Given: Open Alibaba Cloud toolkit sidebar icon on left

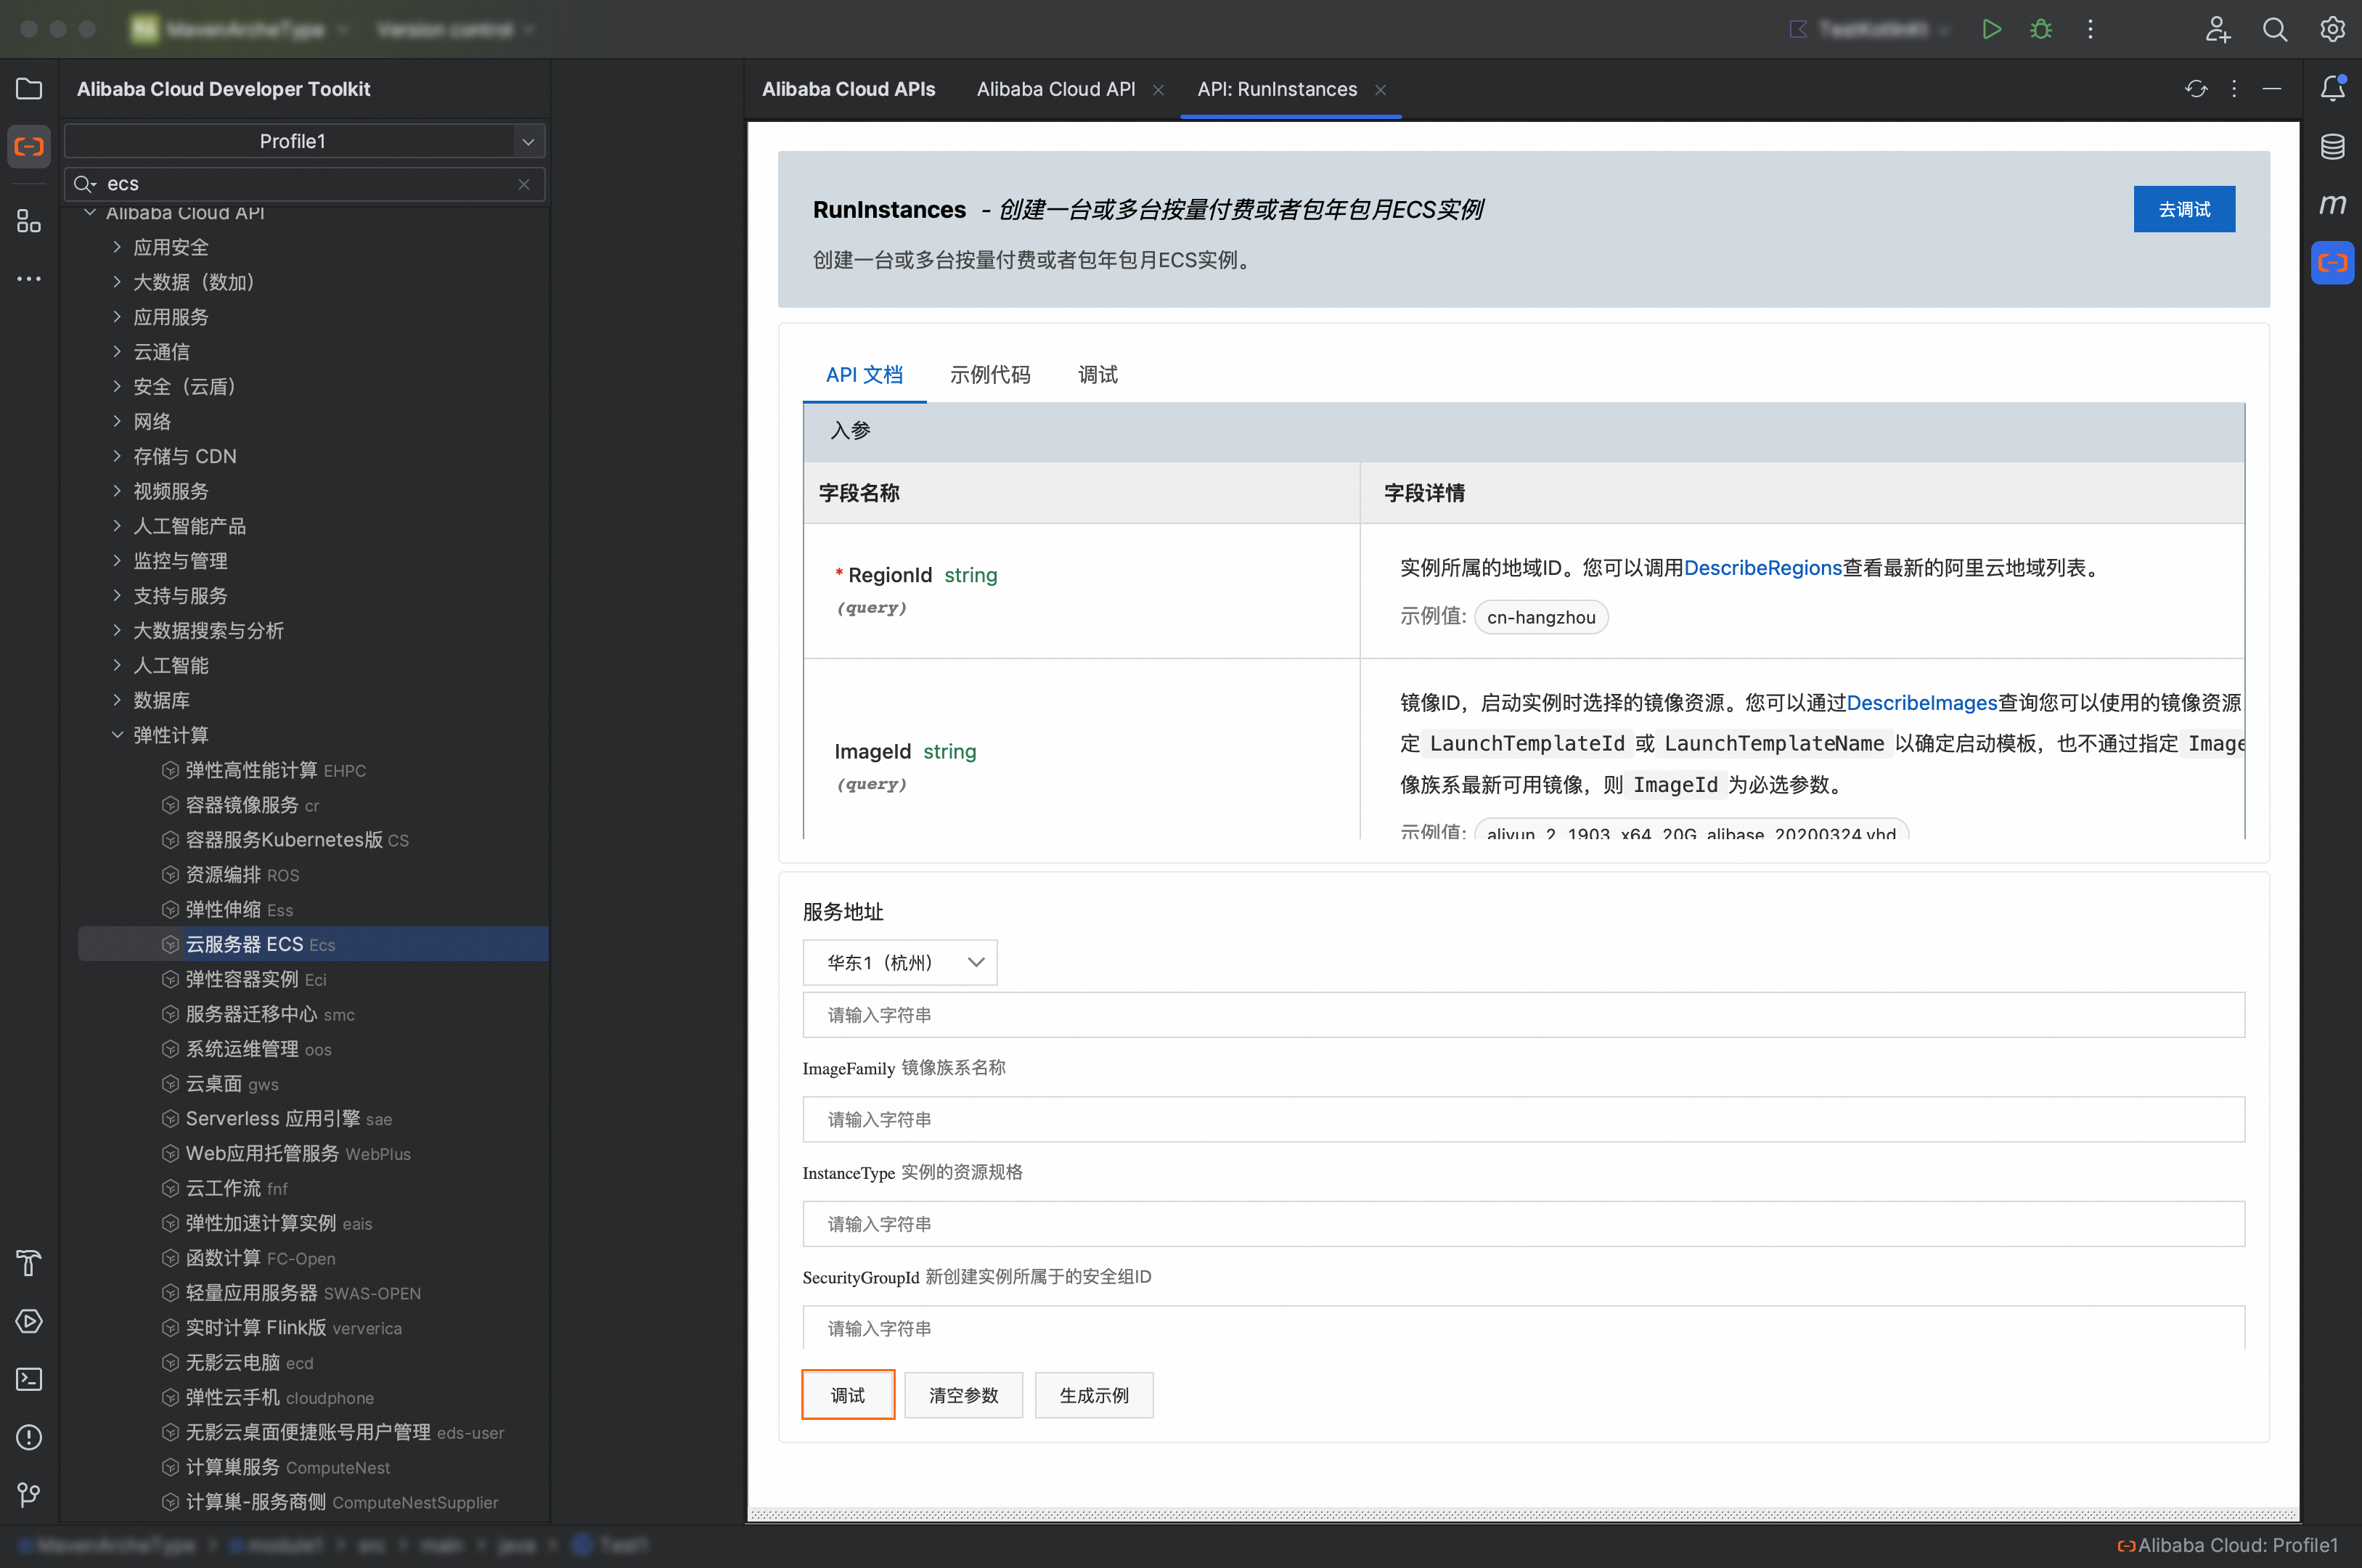Looking at the screenshot, I should (x=29, y=147).
